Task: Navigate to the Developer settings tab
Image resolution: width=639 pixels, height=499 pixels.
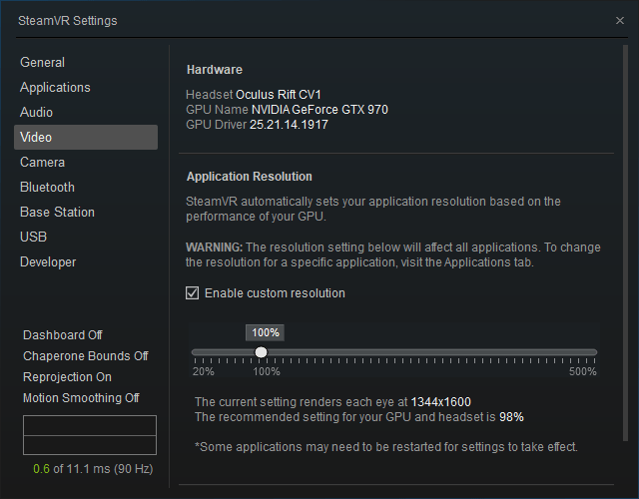Action: point(48,261)
